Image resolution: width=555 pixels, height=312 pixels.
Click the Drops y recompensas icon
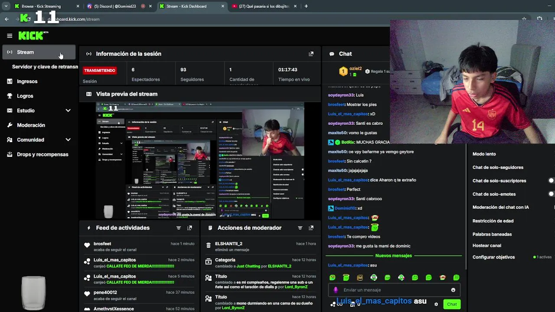[10, 154]
